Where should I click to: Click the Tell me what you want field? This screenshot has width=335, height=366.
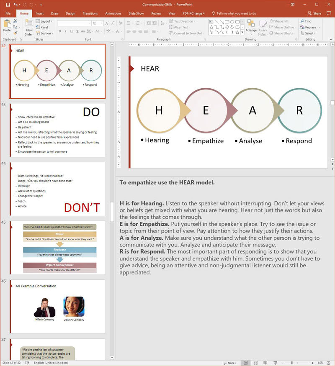pyautogui.click(x=236, y=13)
